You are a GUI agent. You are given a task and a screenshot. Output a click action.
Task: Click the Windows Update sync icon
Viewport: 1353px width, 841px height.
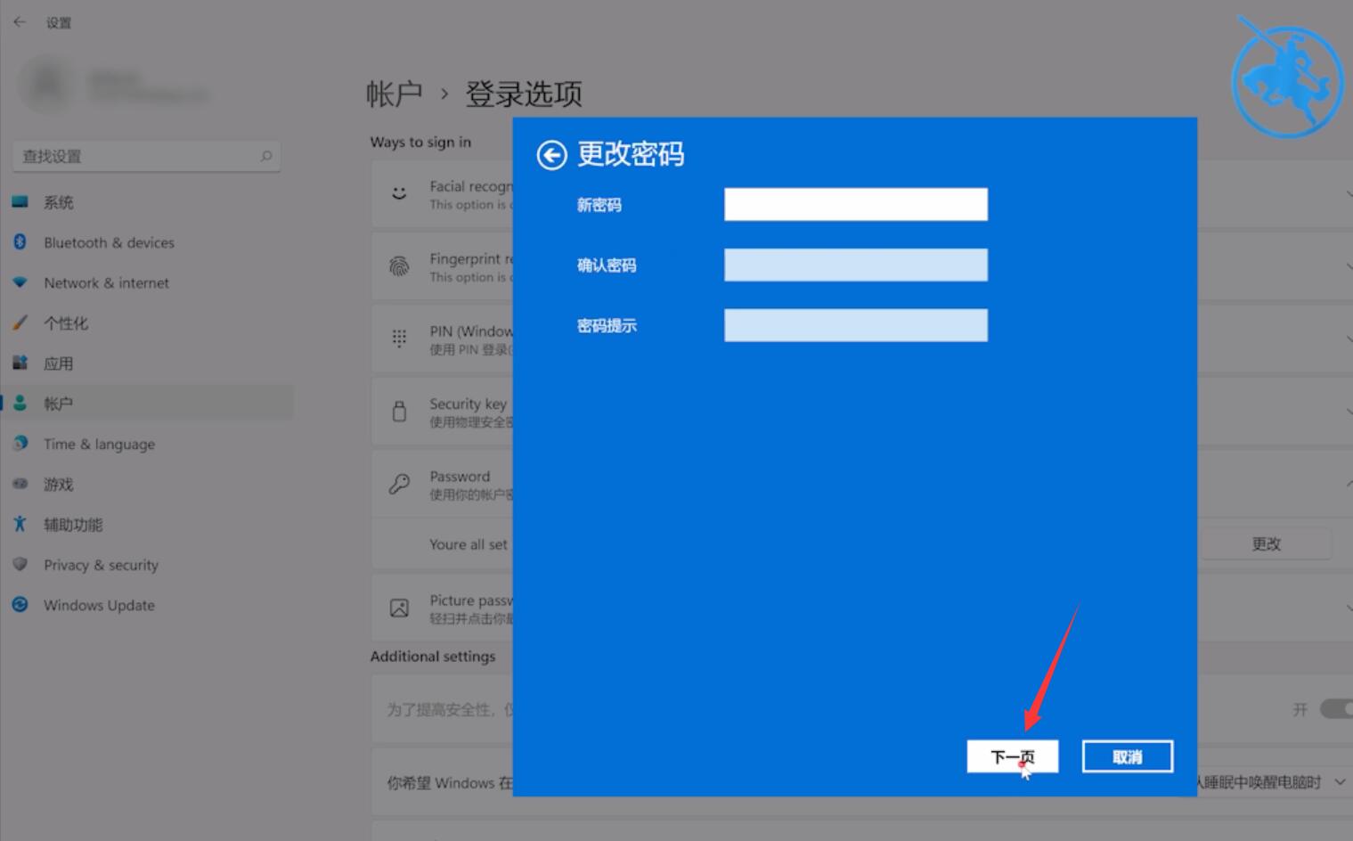coord(20,604)
